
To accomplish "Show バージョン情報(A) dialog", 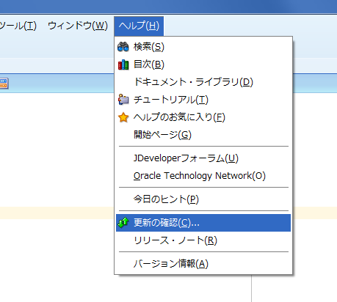I will point(203,264).
